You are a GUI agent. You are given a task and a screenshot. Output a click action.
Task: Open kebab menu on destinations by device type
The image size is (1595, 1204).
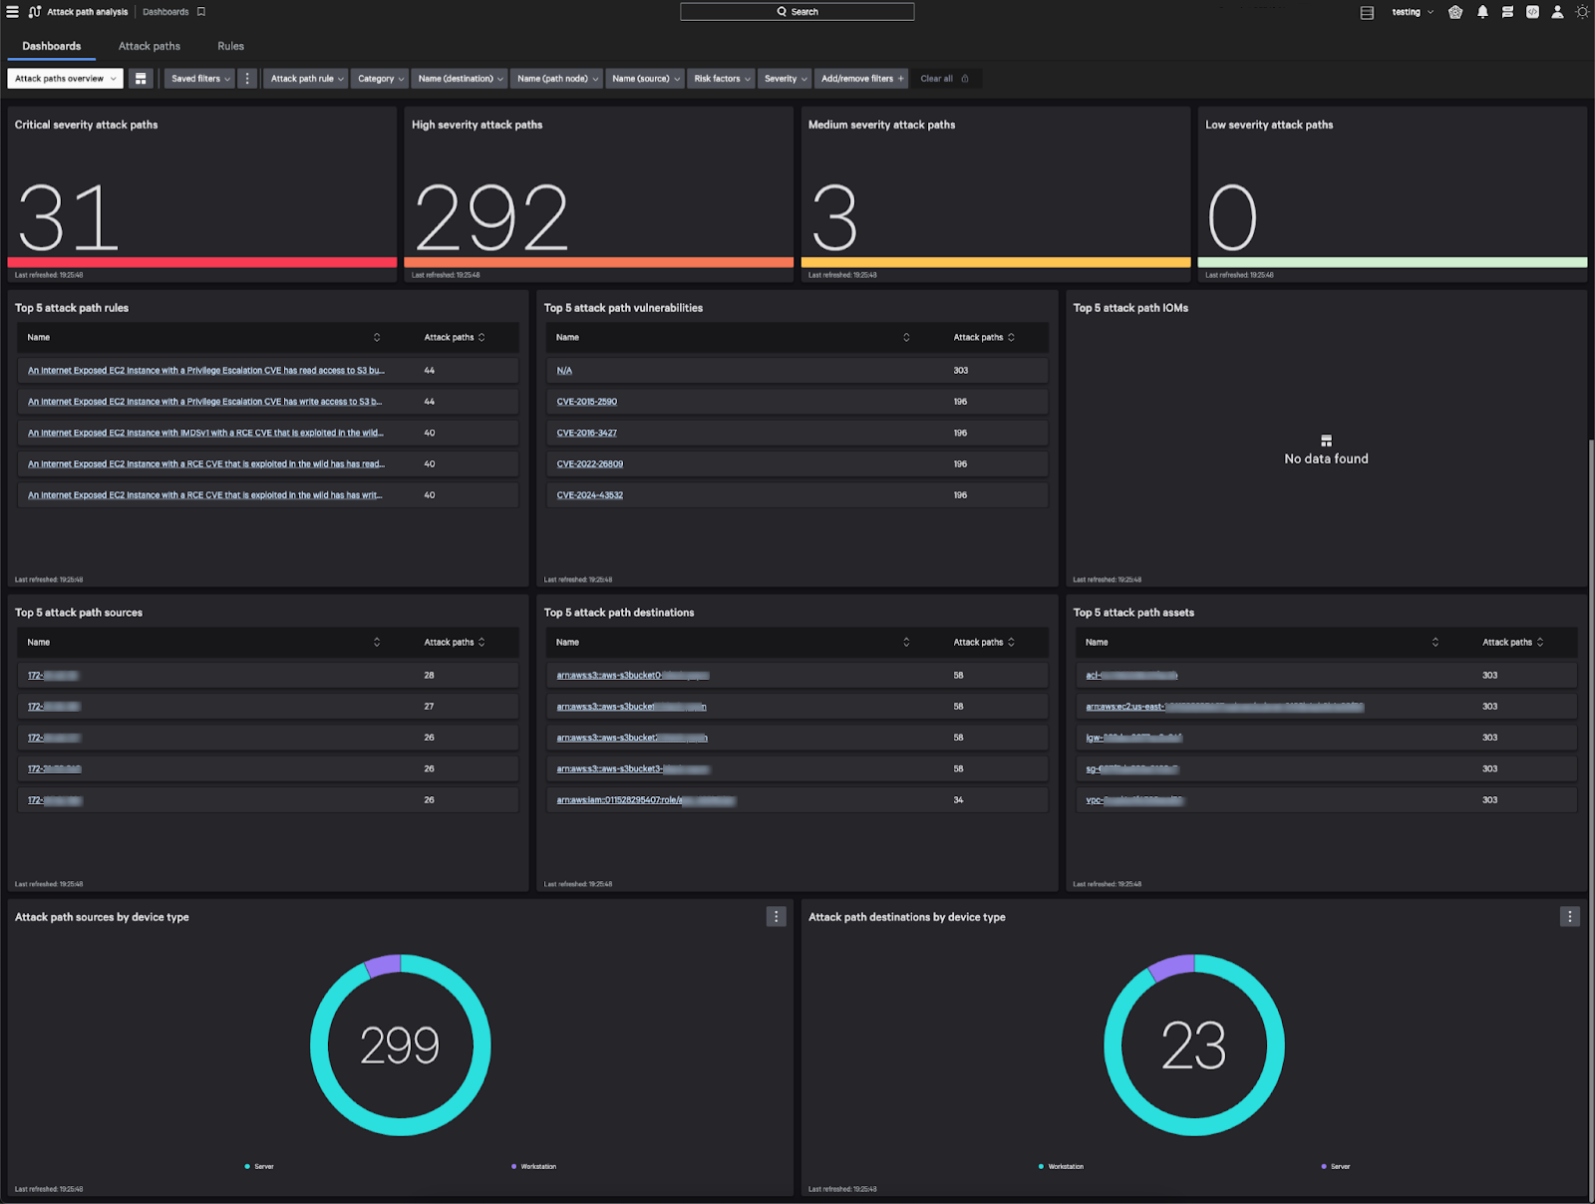[x=1569, y=917]
